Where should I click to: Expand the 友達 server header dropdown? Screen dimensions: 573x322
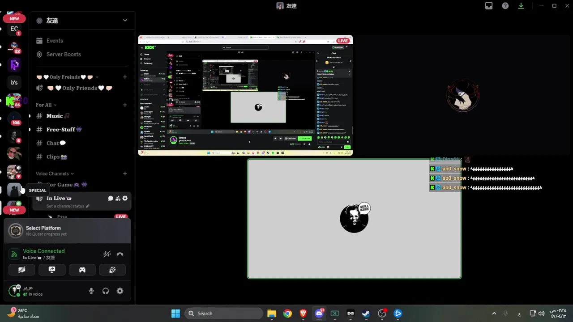[x=125, y=21]
